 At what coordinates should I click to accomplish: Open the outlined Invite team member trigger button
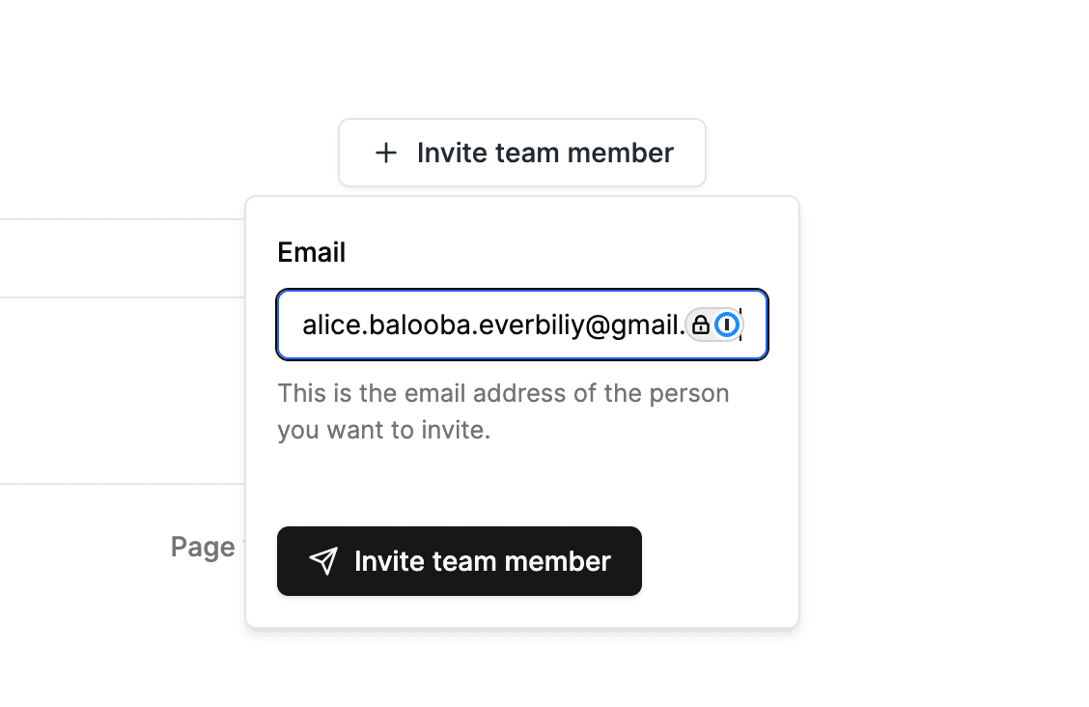coord(521,153)
